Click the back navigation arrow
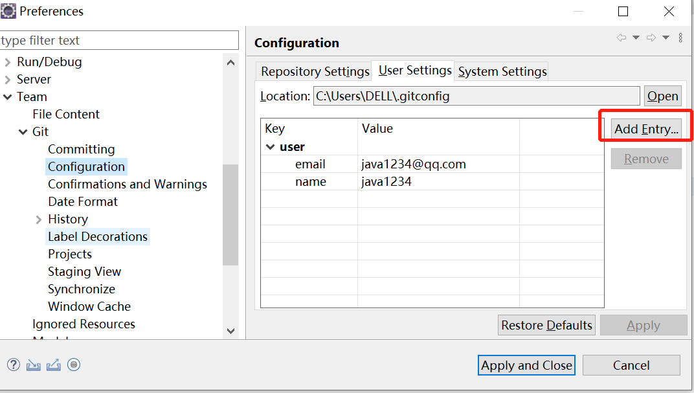Image resolution: width=694 pixels, height=393 pixels. (x=621, y=38)
